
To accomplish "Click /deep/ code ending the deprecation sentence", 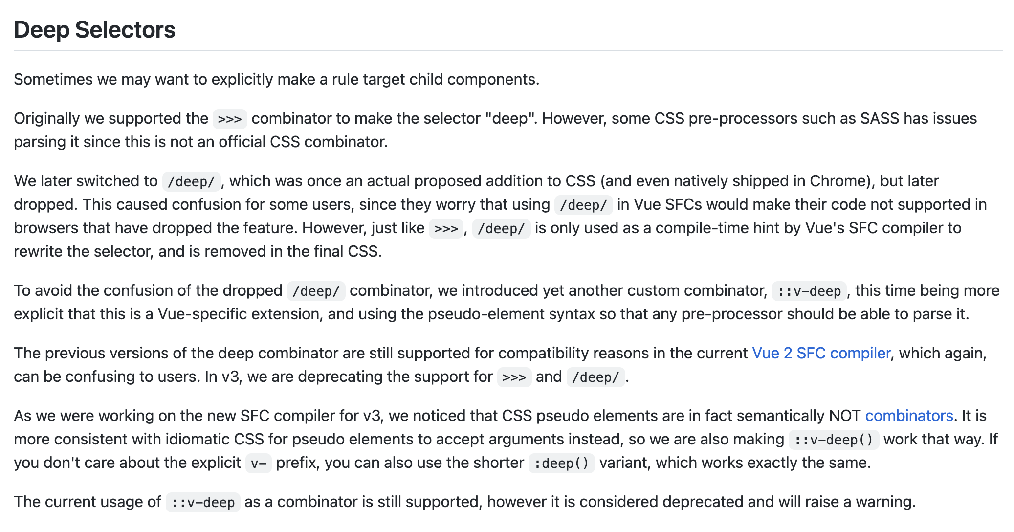I will pos(595,377).
